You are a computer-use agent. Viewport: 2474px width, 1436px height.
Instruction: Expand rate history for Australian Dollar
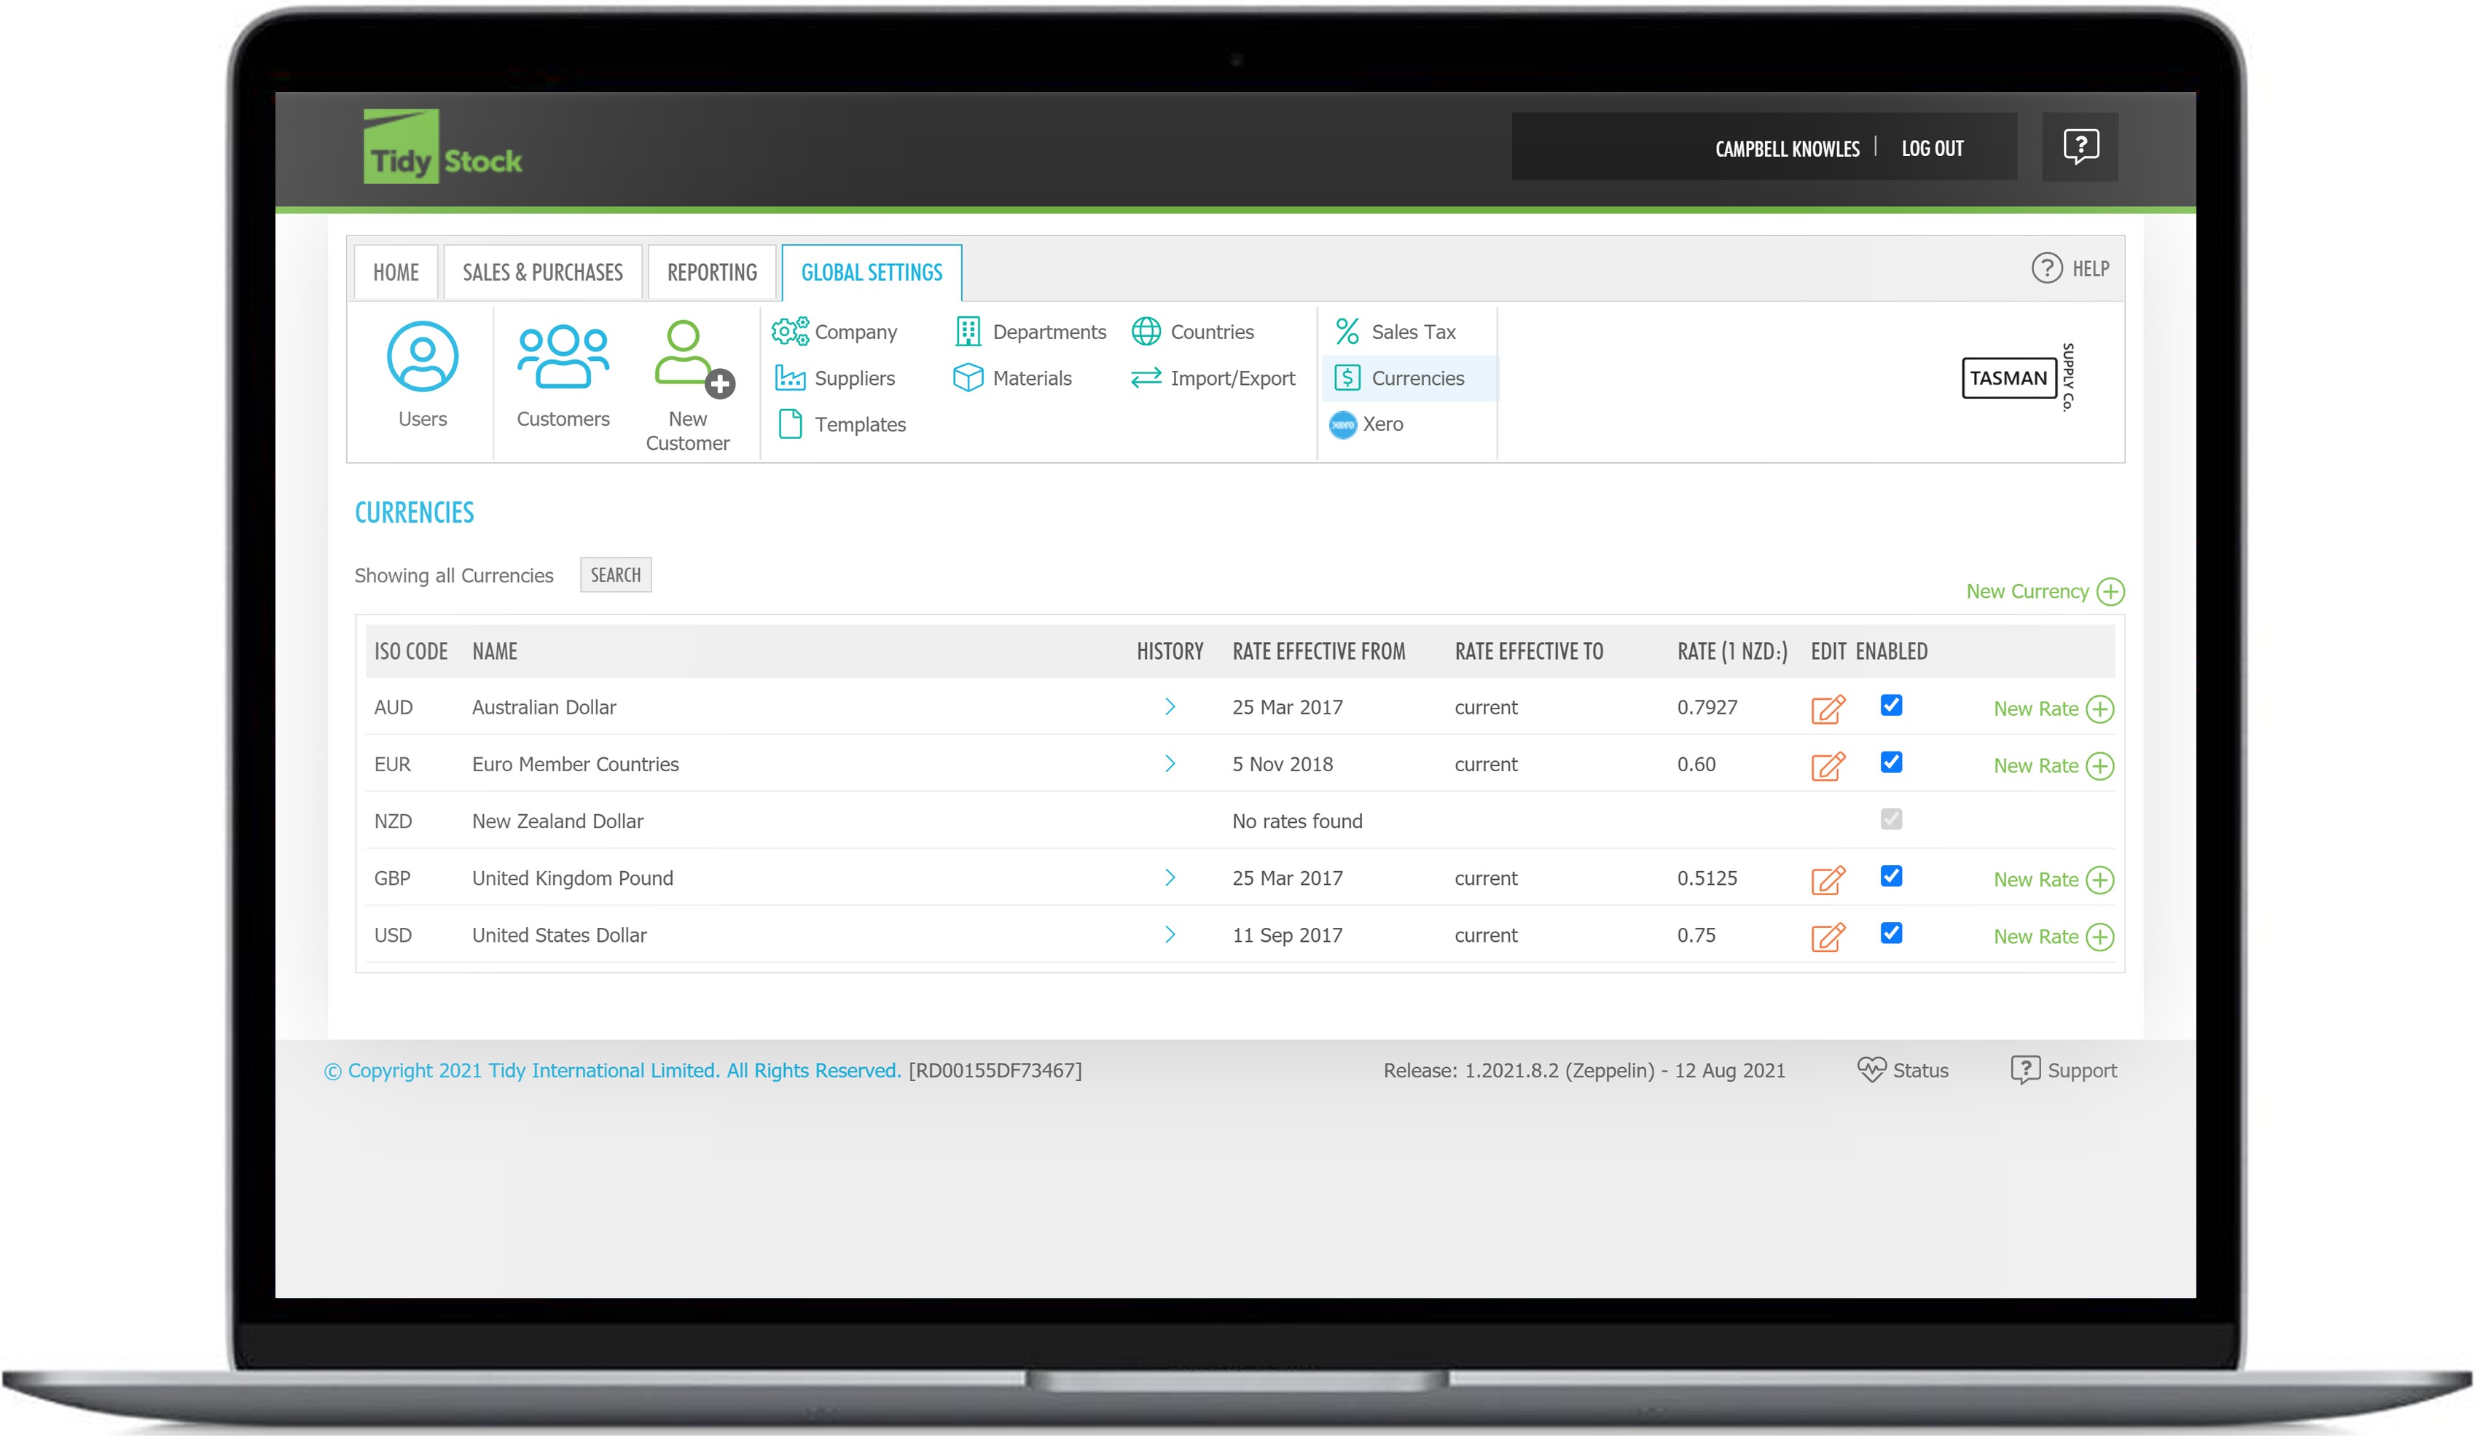1170,707
